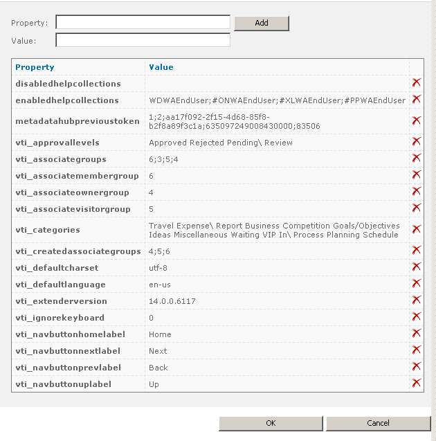This screenshot has width=436, height=441.
Task: Select the 14.0.0.6117 version value
Action: coord(172,301)
